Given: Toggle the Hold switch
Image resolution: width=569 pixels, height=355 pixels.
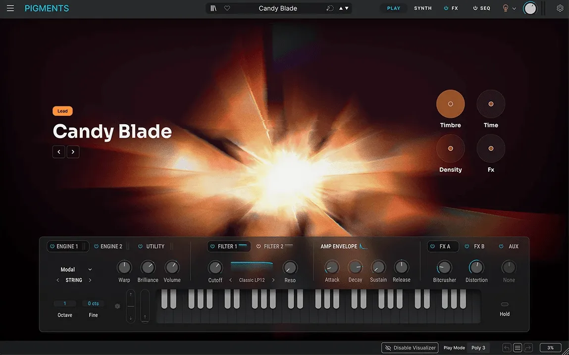Looking at the screenshot, I should click(505, 304).
